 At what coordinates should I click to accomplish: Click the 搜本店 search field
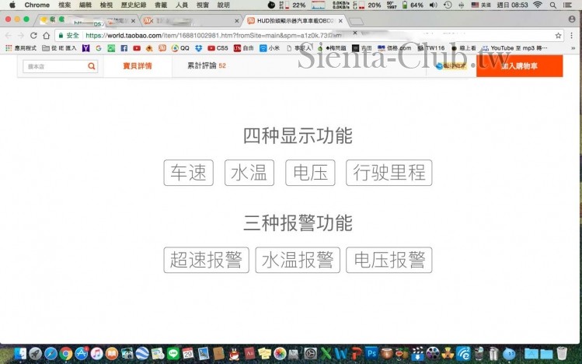coord(54,66)
